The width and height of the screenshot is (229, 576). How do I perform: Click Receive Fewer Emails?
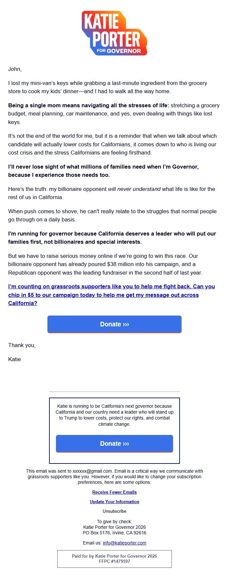click(x=114, y=492)
